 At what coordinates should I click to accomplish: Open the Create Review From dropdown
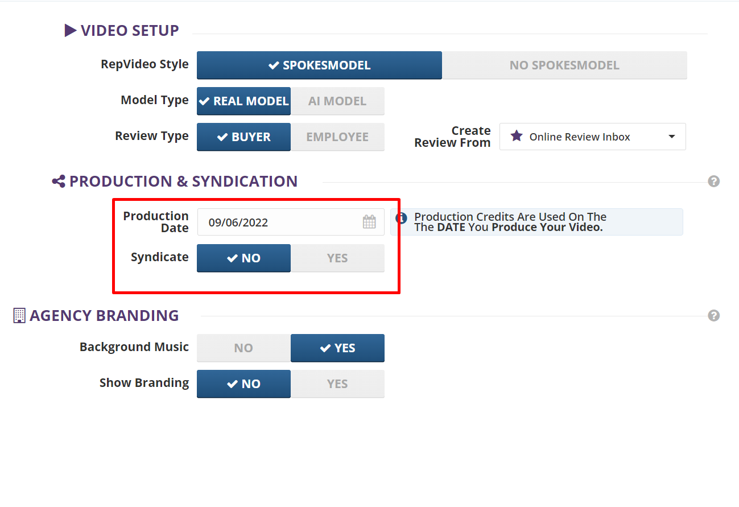point(592,137)
